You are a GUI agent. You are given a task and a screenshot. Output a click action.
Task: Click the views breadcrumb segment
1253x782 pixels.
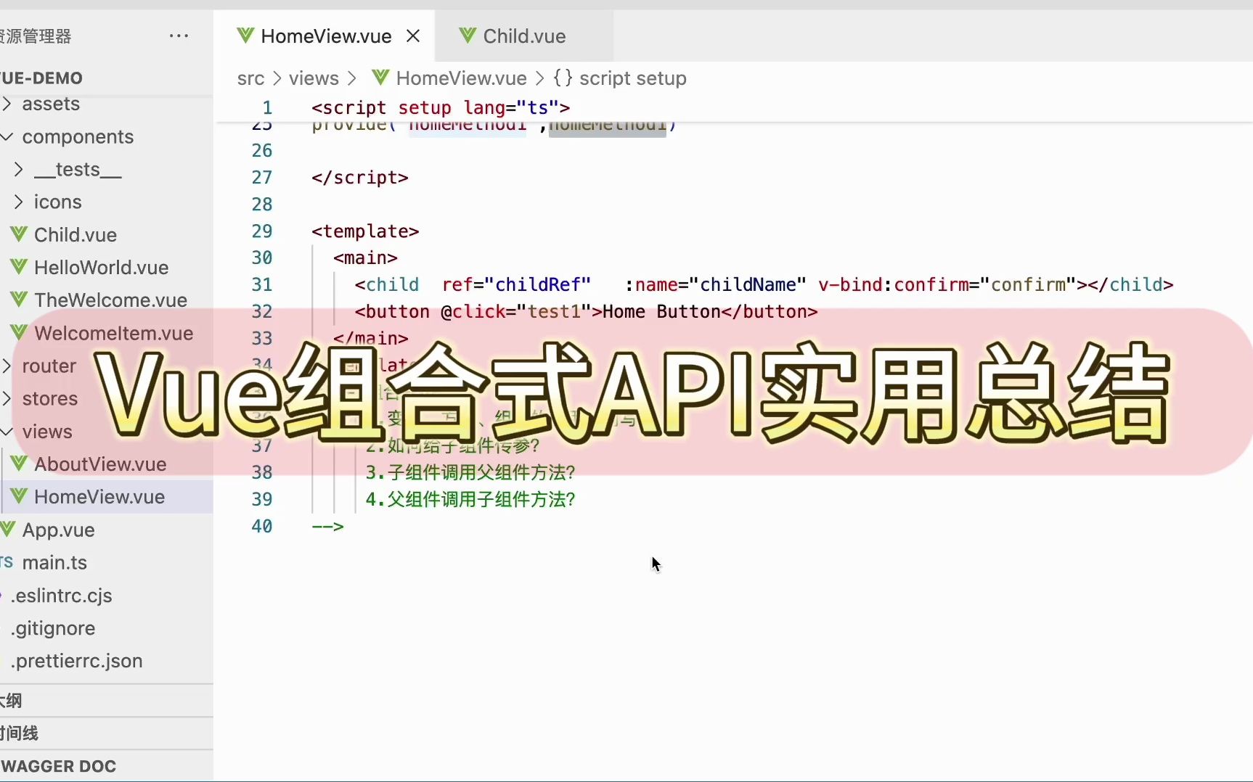pos(314,78)
